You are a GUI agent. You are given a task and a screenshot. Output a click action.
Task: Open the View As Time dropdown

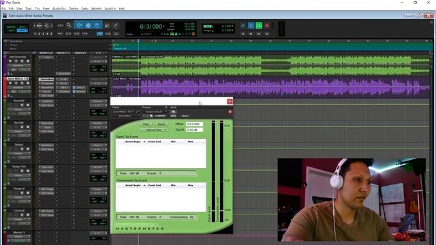pos(153,130)
